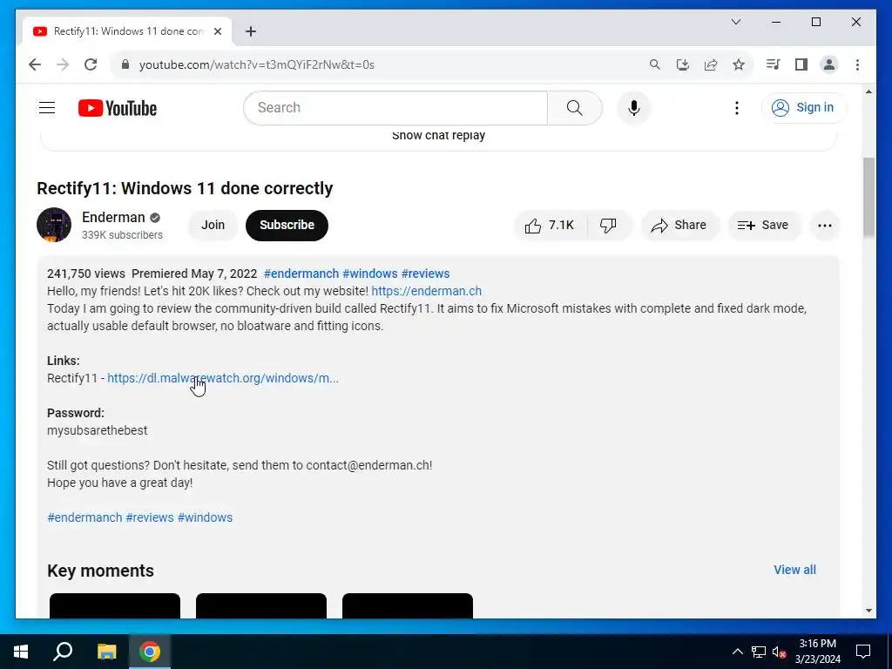Open the Chrome three-dot menu
Screen dimensions: 892x669
coord(857,64)
